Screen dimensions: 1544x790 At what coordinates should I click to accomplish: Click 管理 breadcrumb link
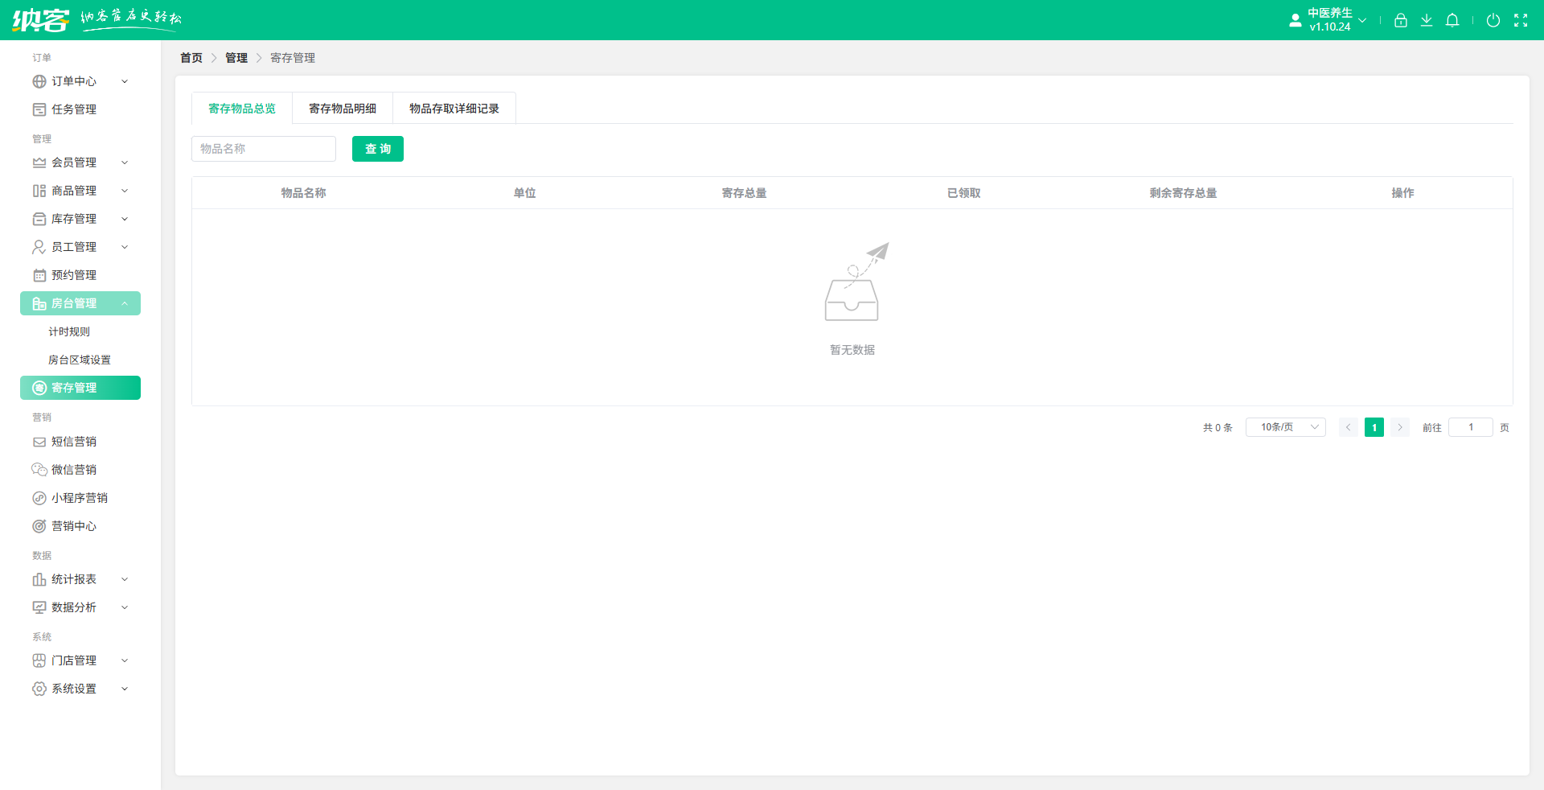pyautogui.click(x=236, y=58)
